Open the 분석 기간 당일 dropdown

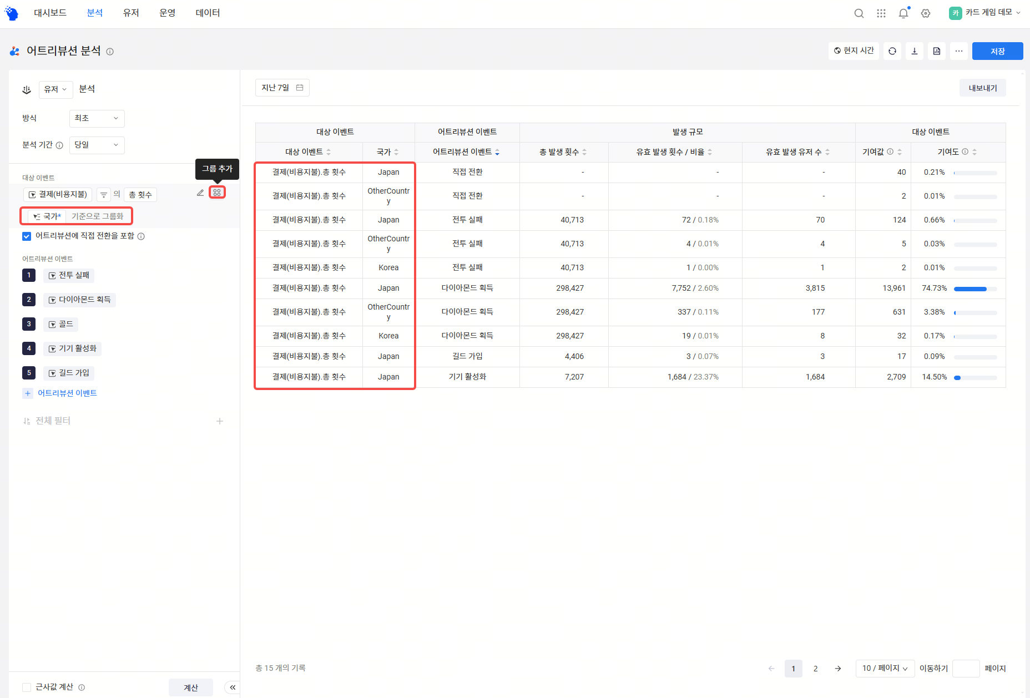coord(97,145)
